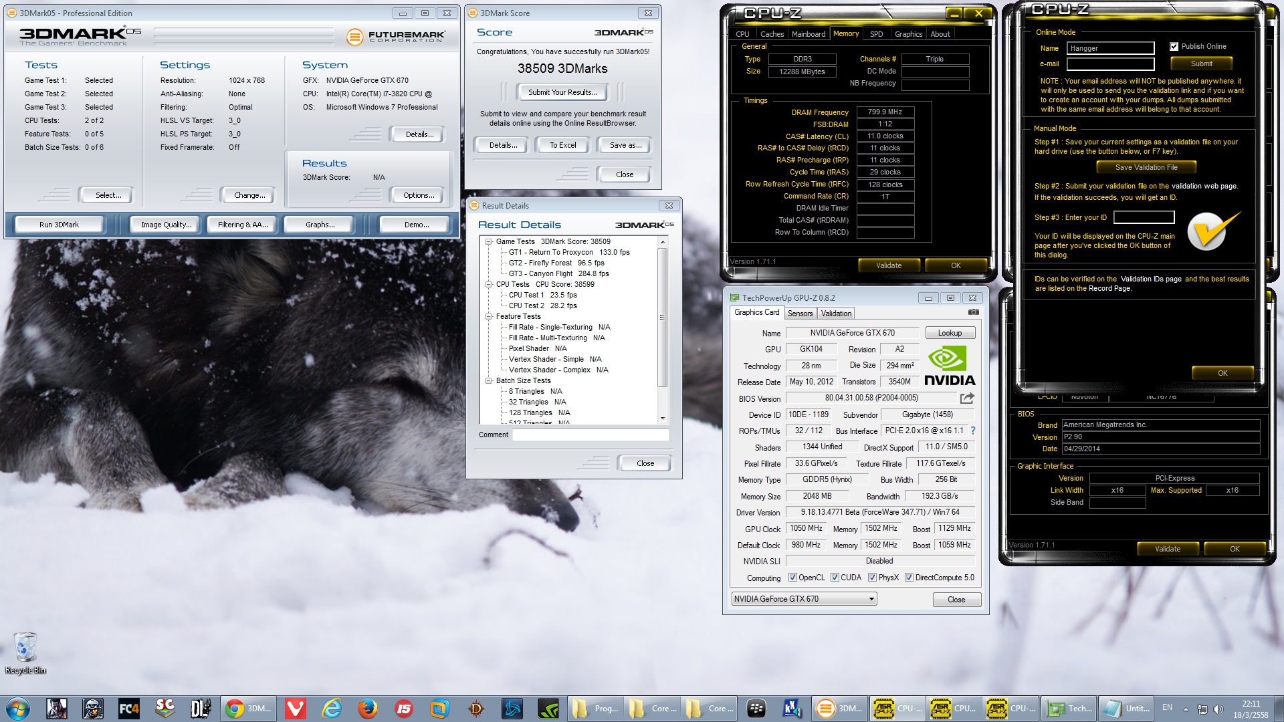Click the Result Details vertical scrollbar
The height and width of the screenshot is (722, 1284).
tap(663, 318)
